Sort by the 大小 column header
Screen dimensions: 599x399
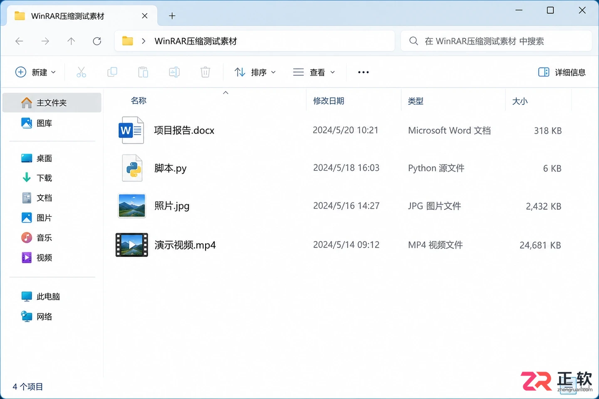pyautogui.click(x=520, y=101)
